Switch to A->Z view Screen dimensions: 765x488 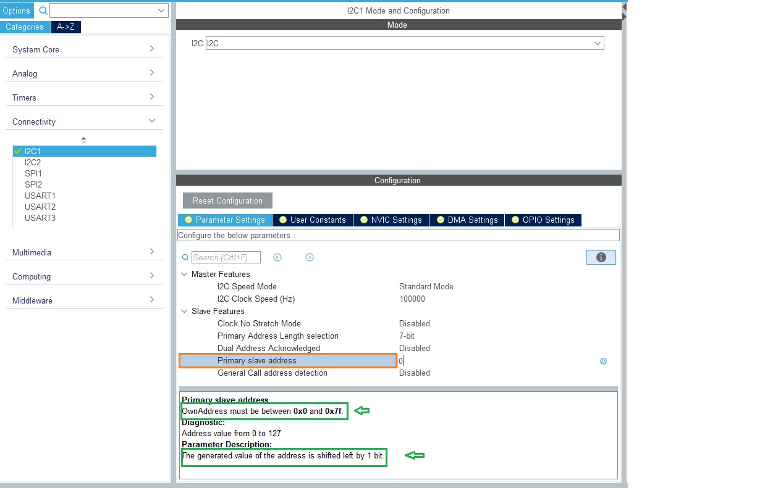pyautogui.click(x=66, y=27)
